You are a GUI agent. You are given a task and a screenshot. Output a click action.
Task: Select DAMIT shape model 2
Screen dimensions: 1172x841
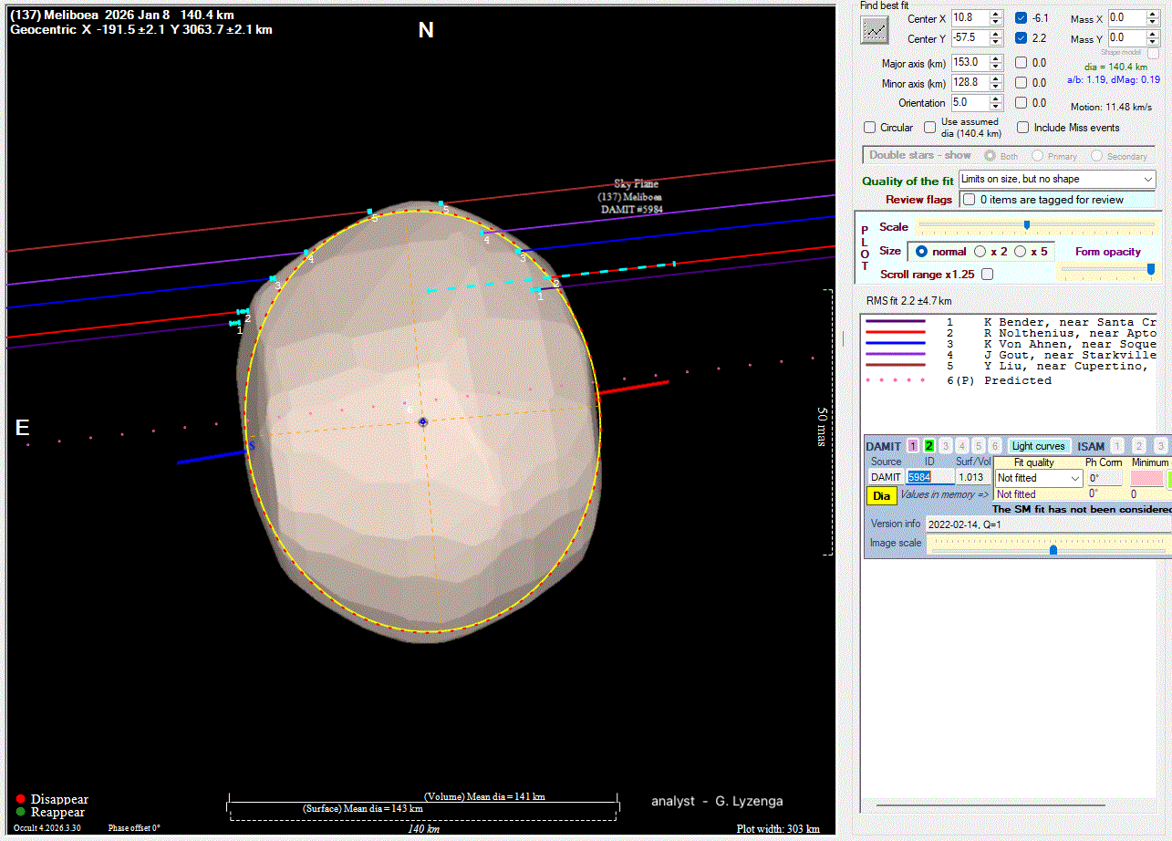pos(929,446)
